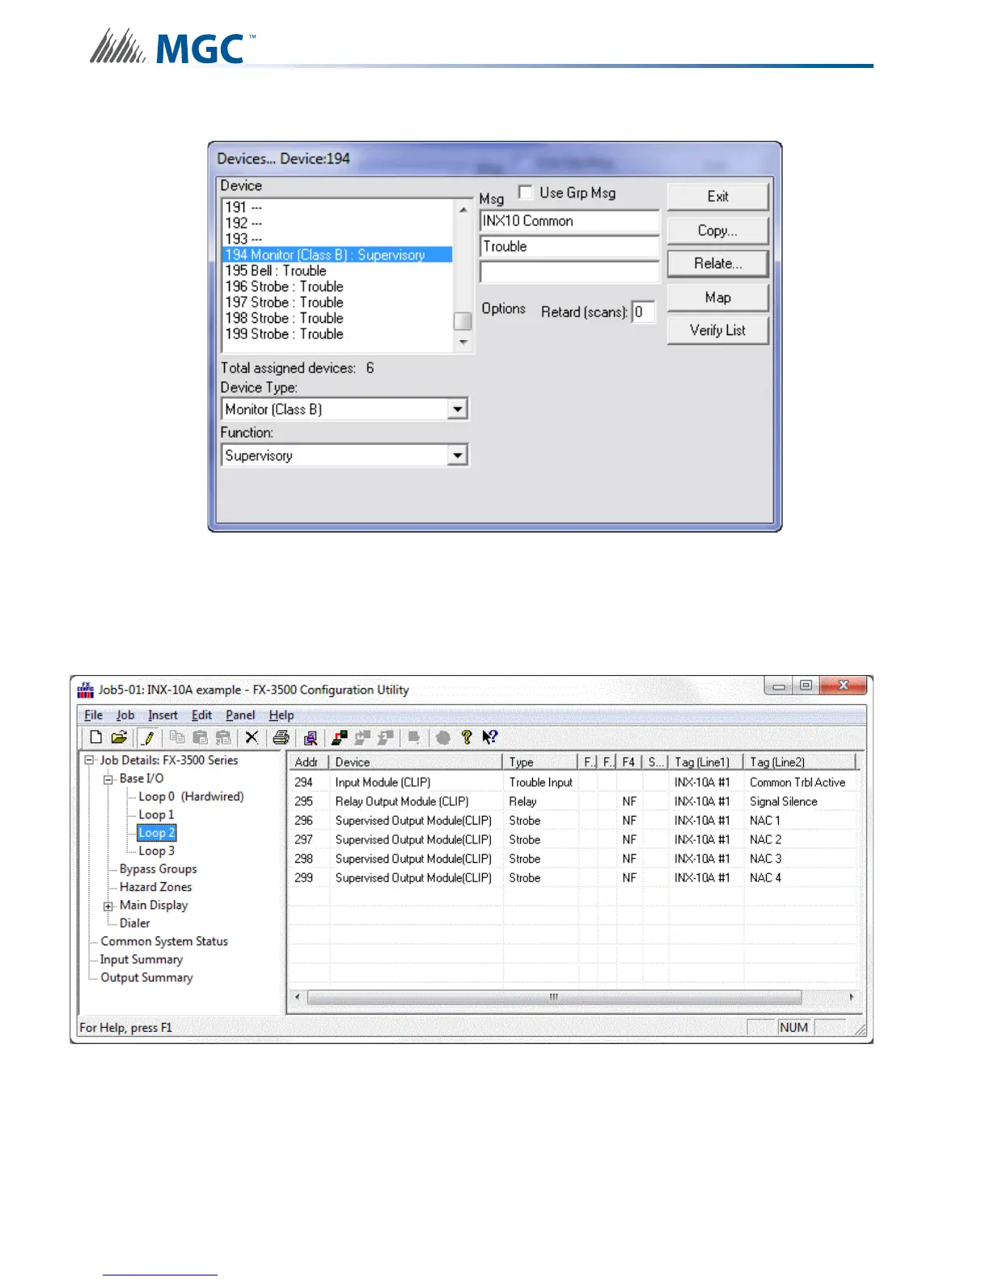
Task: Select Loop 2 in tree
Action: tap(156, 833)
